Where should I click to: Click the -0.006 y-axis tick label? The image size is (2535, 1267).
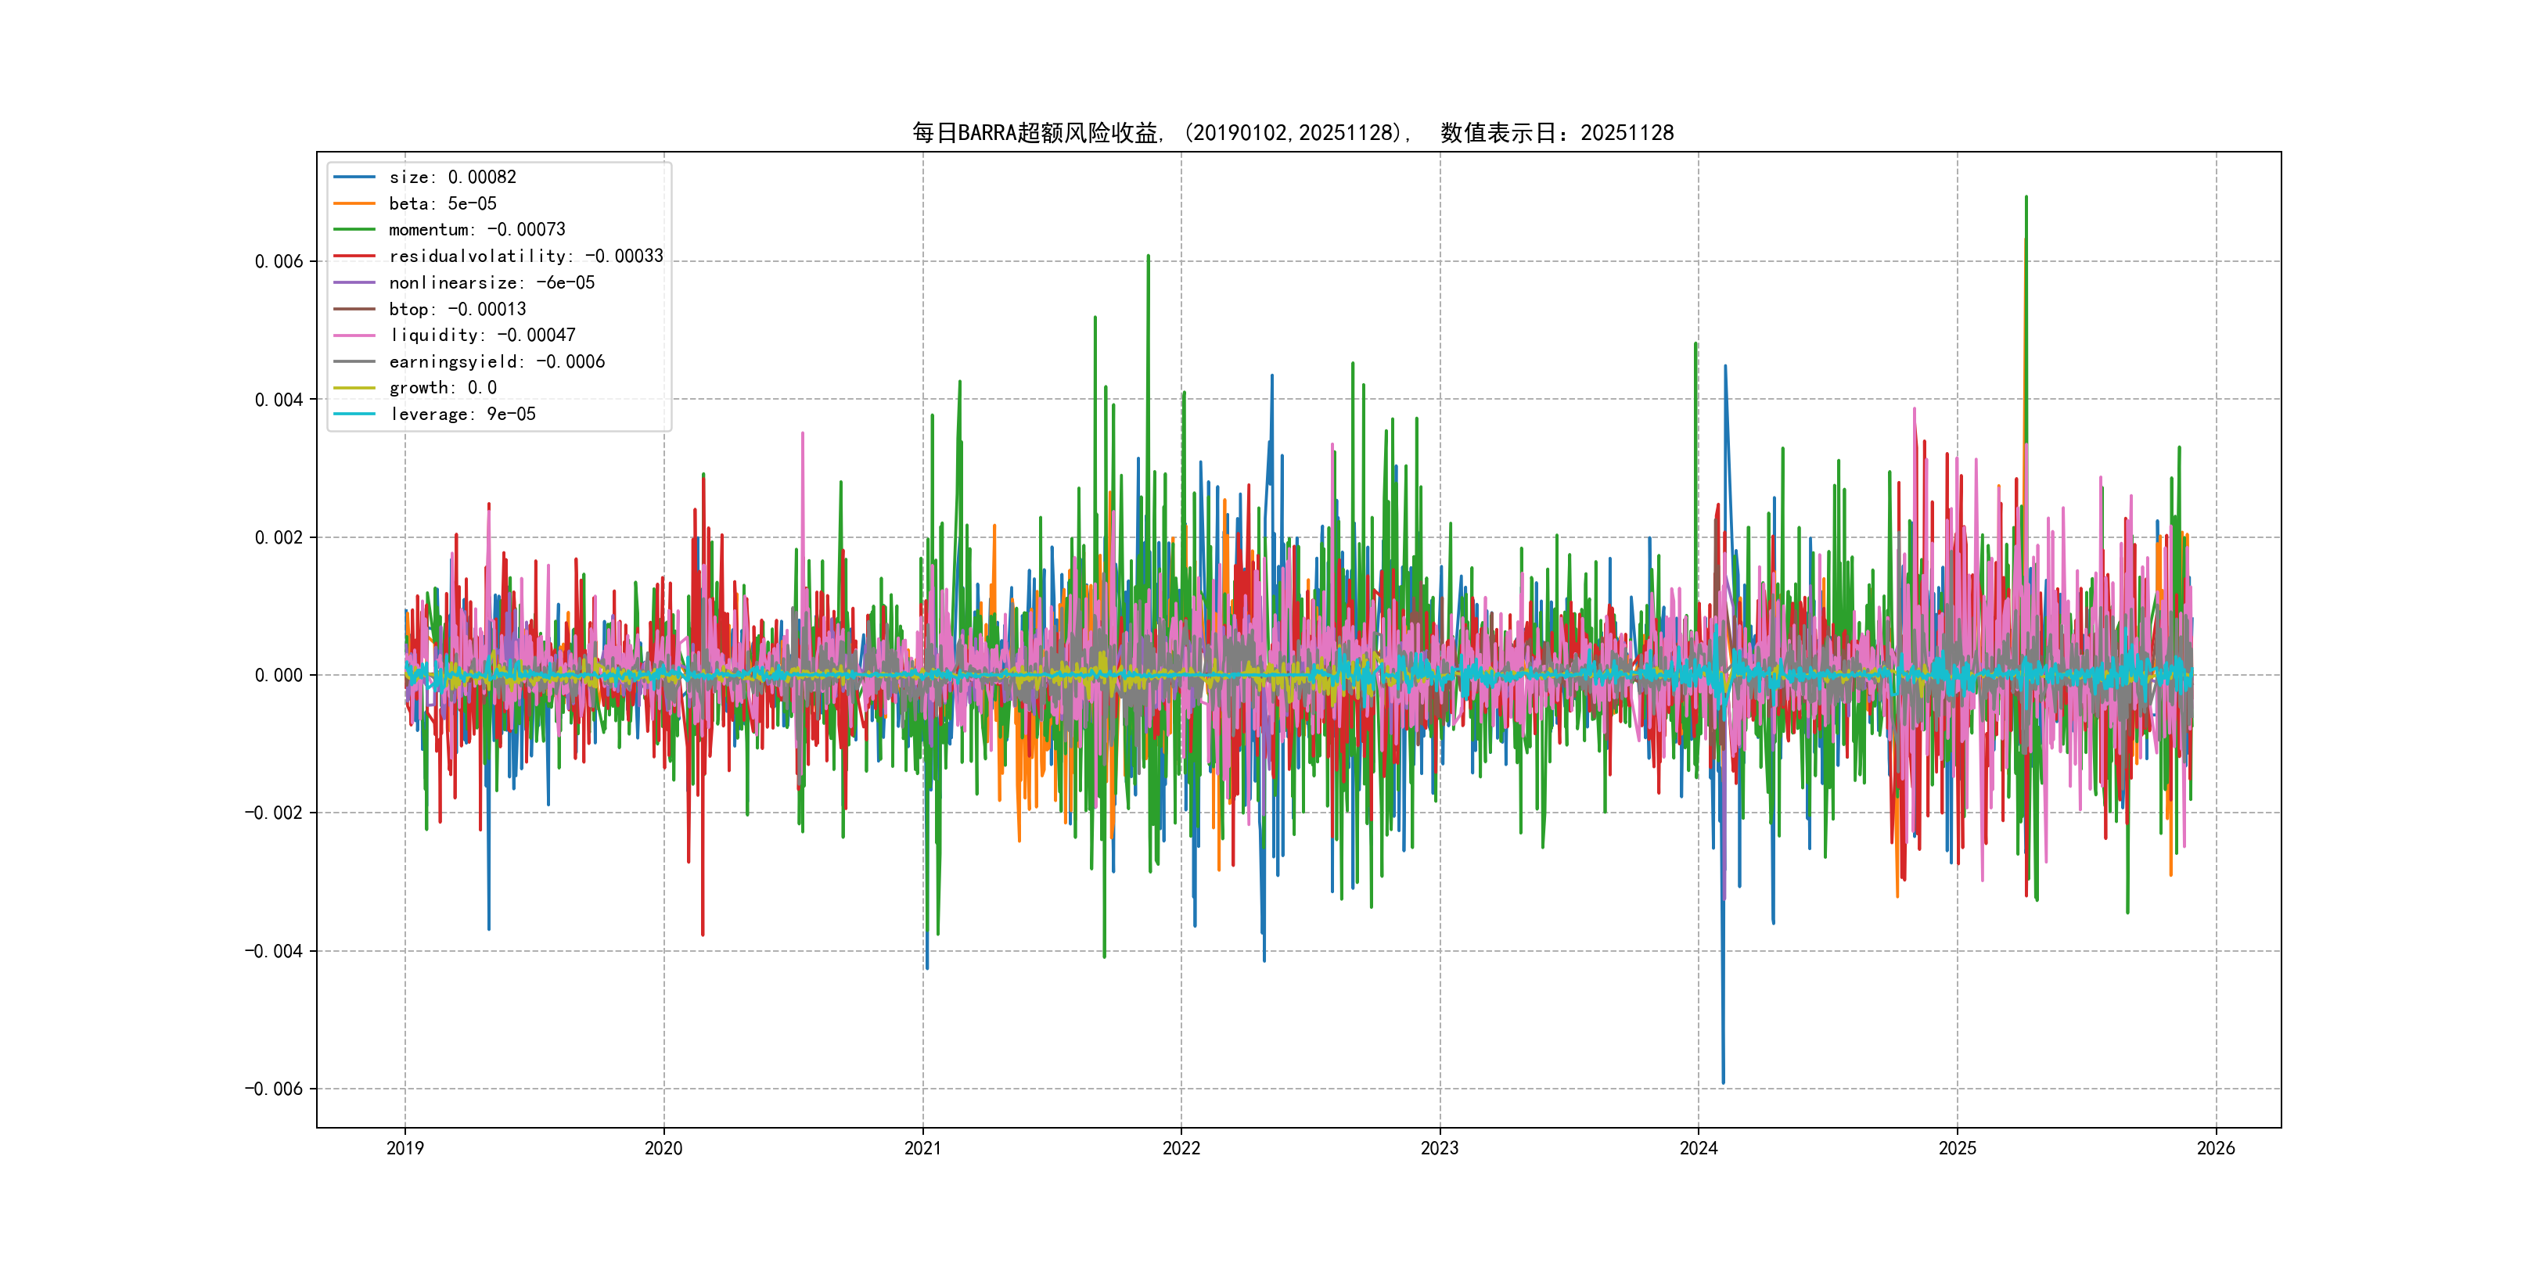274,1089
